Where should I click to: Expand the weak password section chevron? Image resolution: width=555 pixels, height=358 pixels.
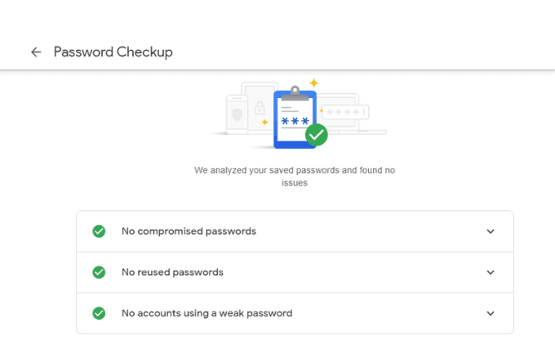(491, 313)
